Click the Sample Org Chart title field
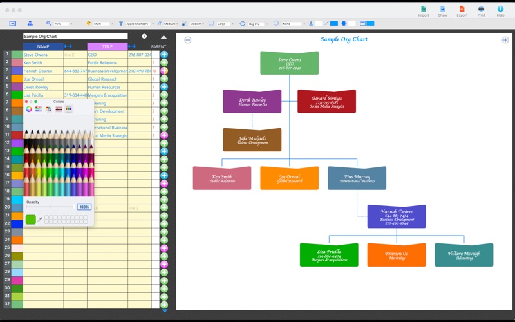 point(75,37)
